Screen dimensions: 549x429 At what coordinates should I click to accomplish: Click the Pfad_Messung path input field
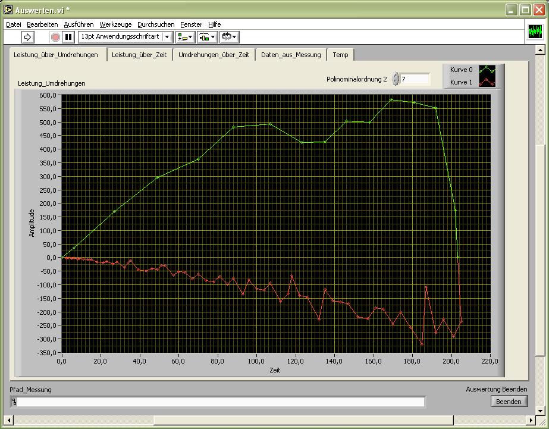click(x=220, y=402)
